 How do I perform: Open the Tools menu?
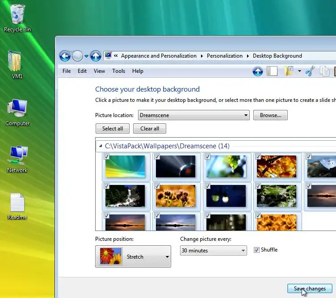coord(118,71)
